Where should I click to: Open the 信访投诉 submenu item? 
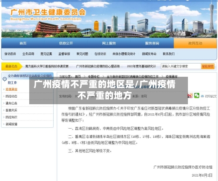point(10,54)
